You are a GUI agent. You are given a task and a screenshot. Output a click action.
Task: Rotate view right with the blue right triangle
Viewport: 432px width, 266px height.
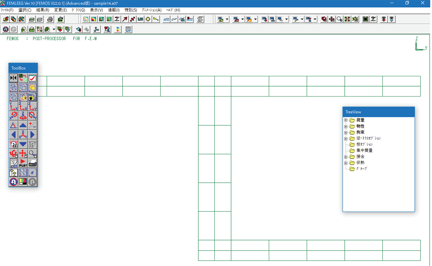click(32, 135)
